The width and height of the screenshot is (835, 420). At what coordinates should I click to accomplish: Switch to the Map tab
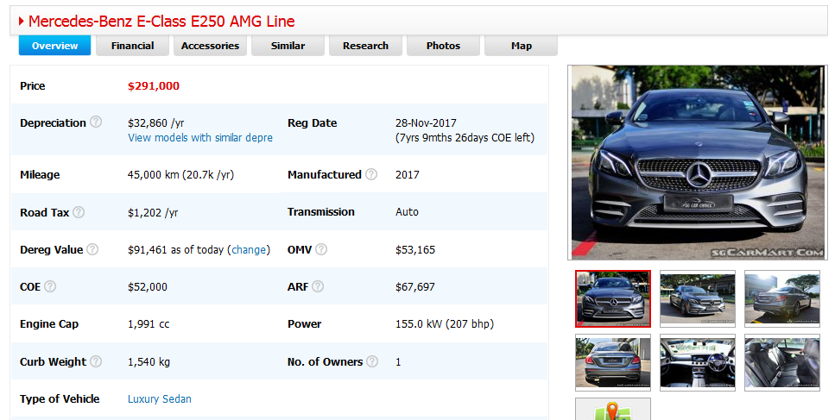click(x=522, y=46)
